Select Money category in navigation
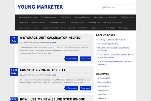 click(36, 28)
